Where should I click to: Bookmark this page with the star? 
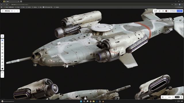[172, 5]
